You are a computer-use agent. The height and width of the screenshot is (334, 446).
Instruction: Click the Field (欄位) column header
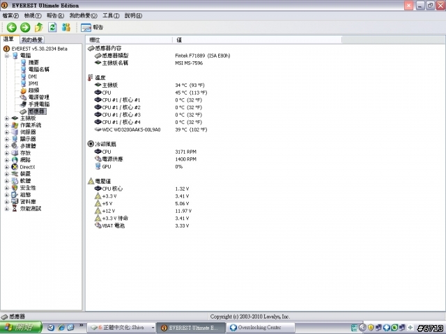point(129,40)
